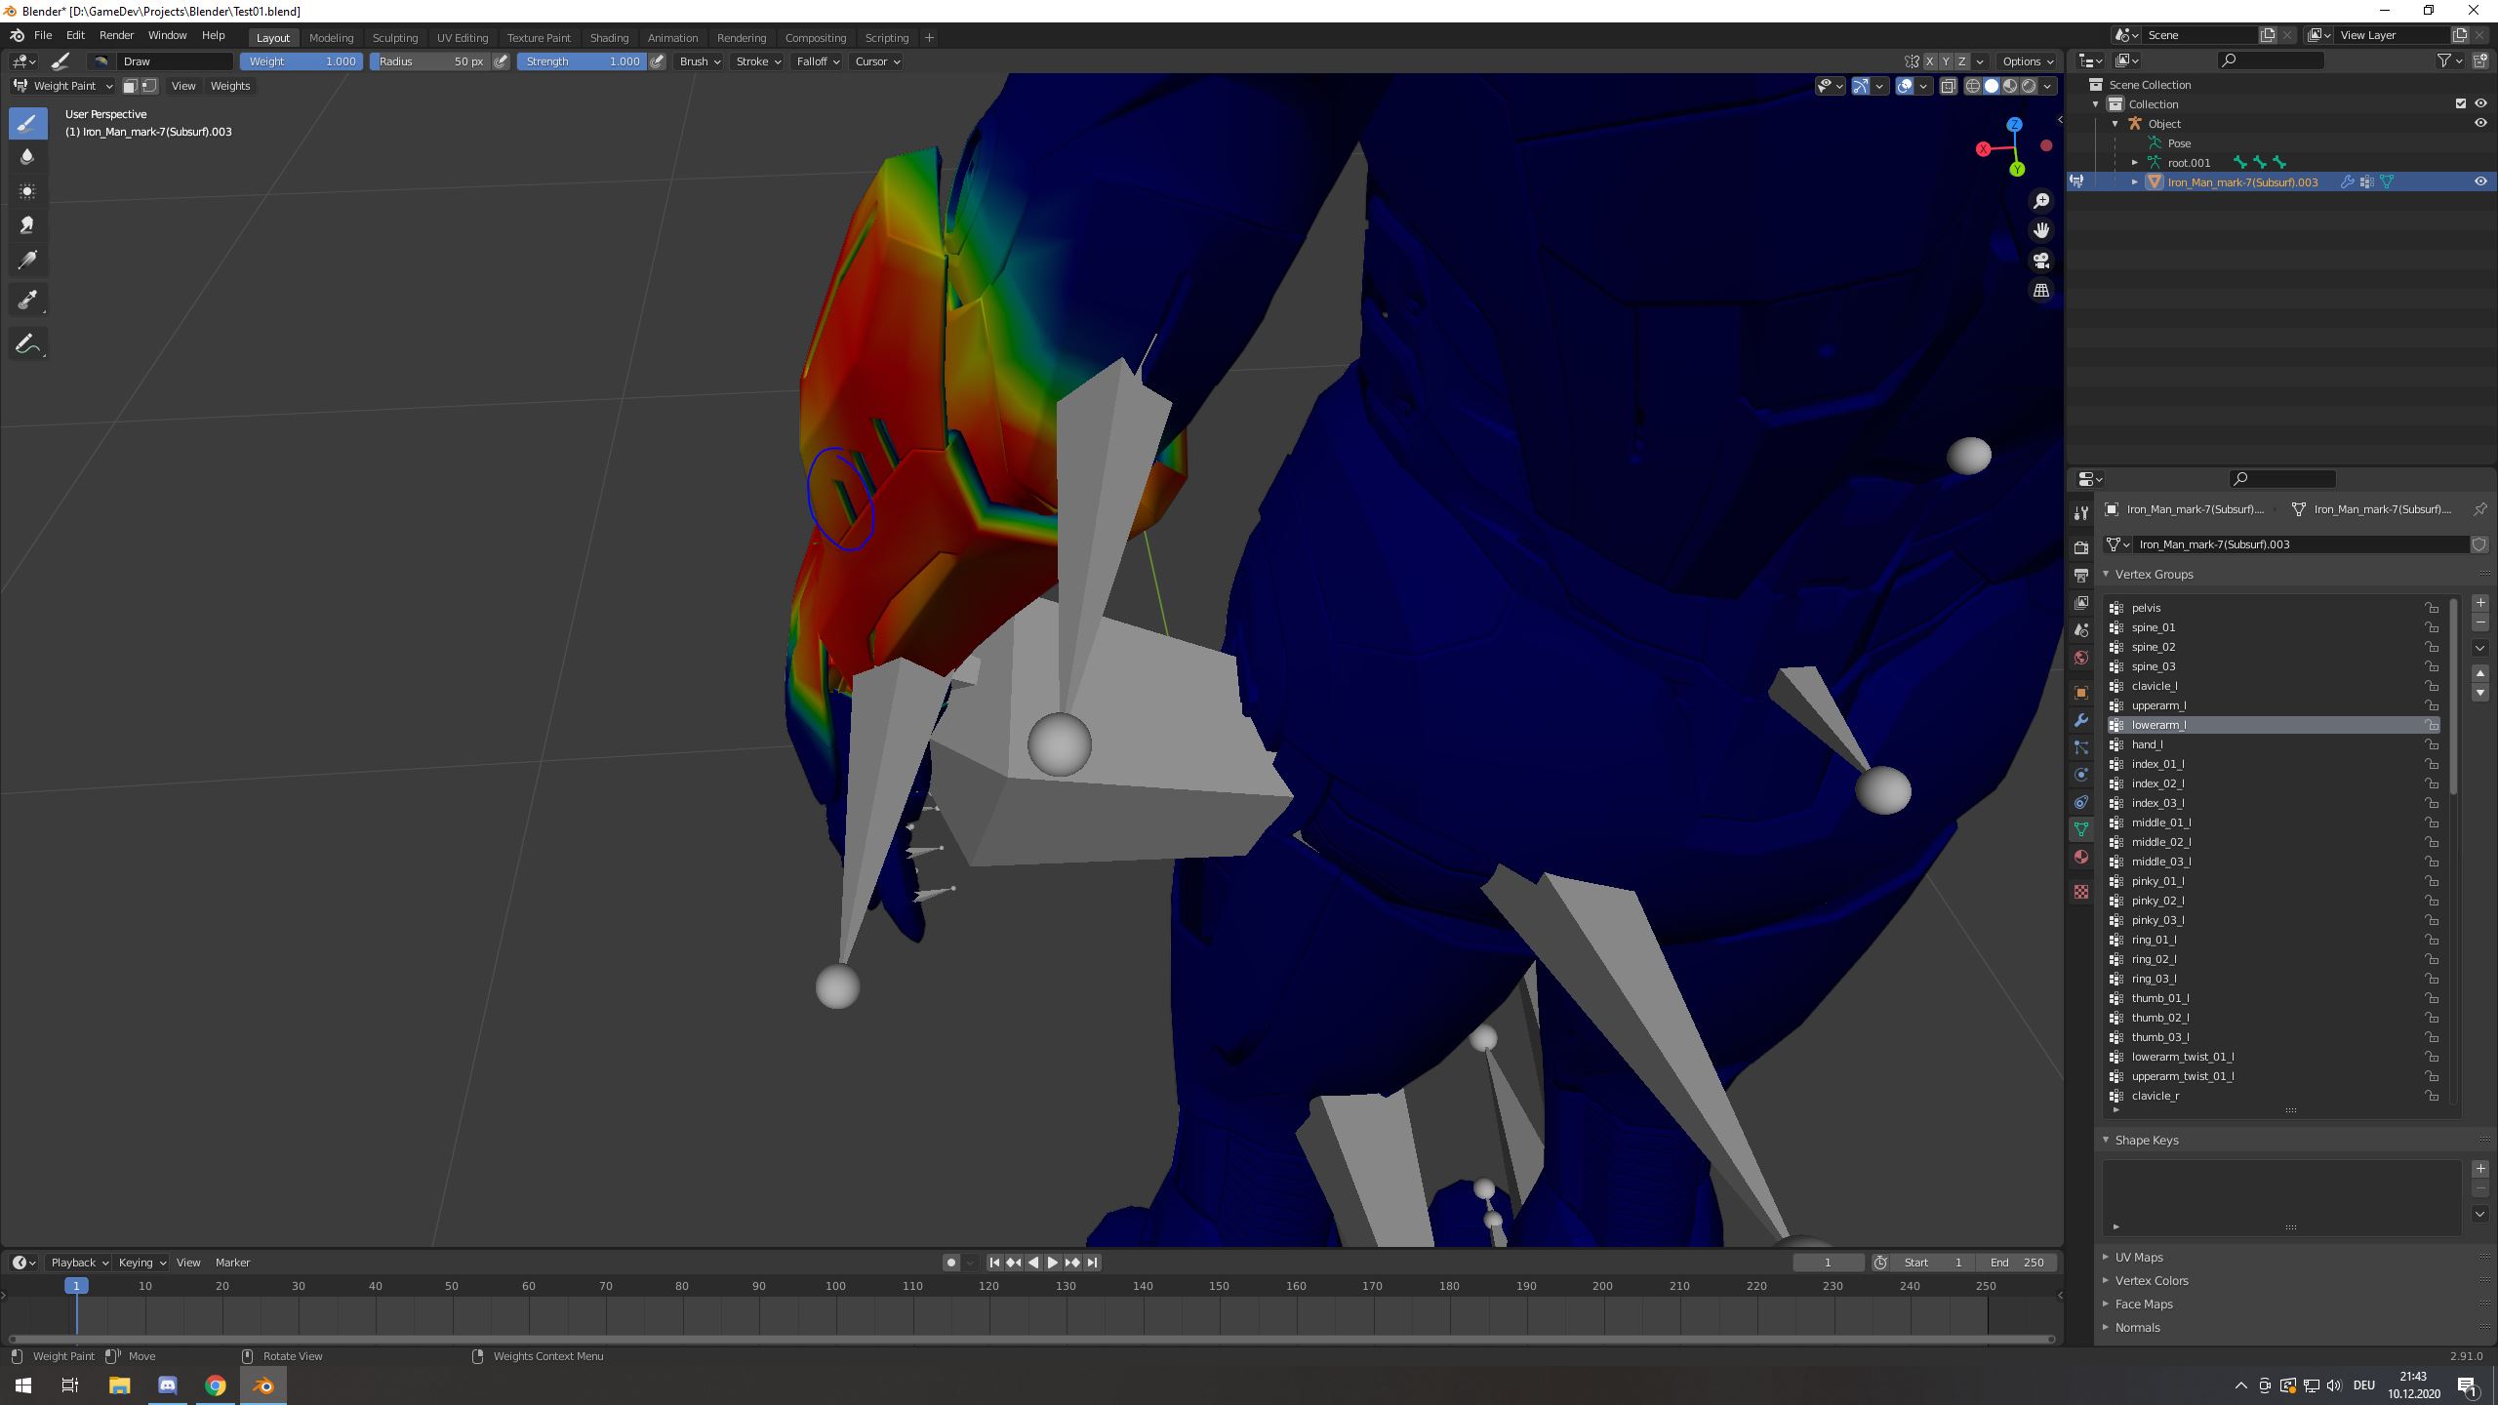This screenshot has height=1405, width=2498.
Task: Open the Material properties tab
Action: point(2081,857)
